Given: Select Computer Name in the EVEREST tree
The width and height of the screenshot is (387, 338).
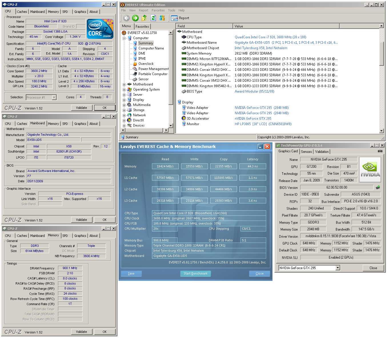Looking at the screenshot, I should [x=148, y=48].
